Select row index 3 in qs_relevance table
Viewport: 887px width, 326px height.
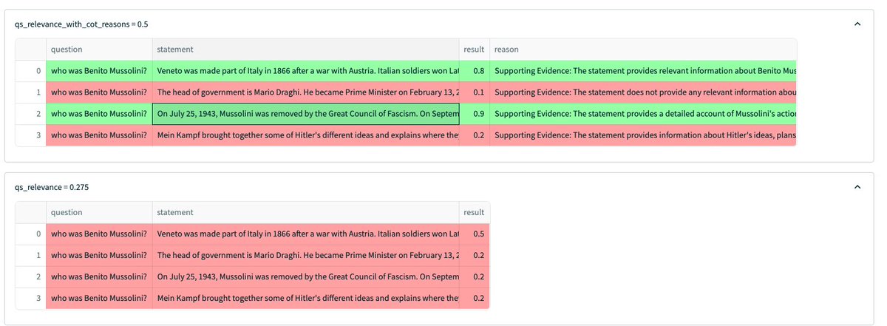(x=30, y=298)
